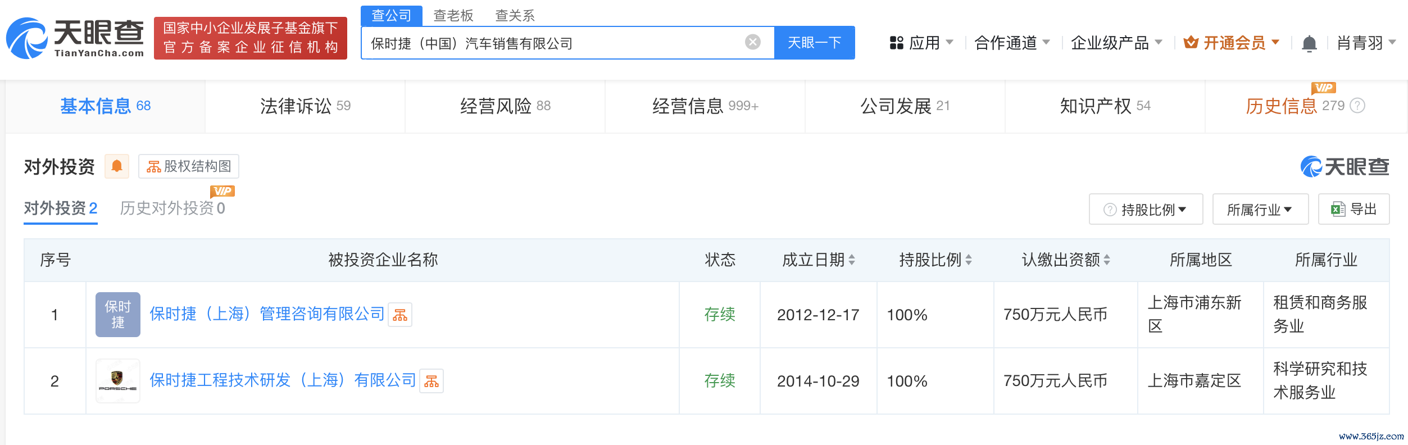Select the 公司发展 21 tab
The height and width of the screenshot is (445, 1408).
tap(905, 106)
